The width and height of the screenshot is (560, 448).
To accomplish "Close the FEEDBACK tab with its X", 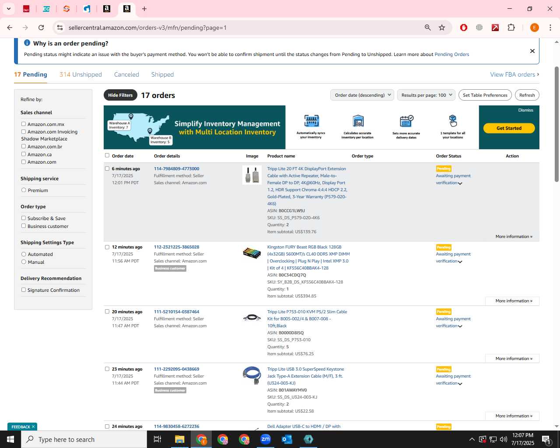I will (x=33, y=427).
